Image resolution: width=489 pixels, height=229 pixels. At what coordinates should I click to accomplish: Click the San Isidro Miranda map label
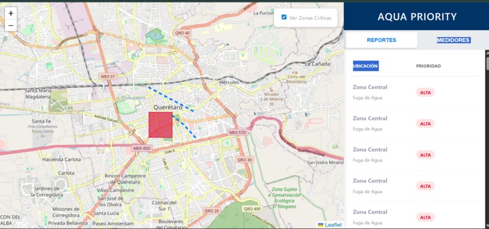click(x=325, y=162)
